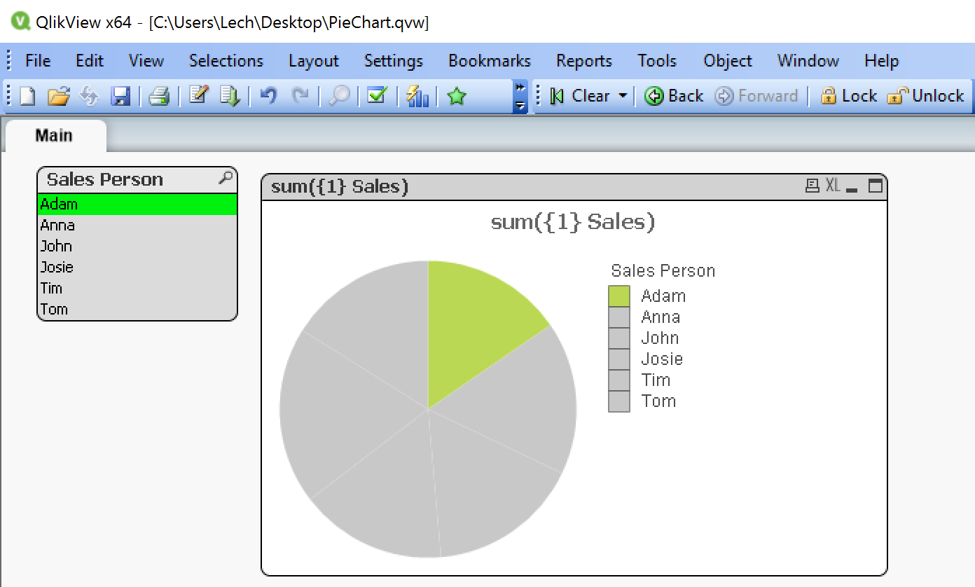Click the gray Tom legend swatch
This screenshot has height=587, width=975.
[619, 401]
